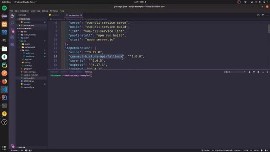Switch to the Terminal panel tab
The width and height of the screenshot is (270, 152).
tap(88, 72)
